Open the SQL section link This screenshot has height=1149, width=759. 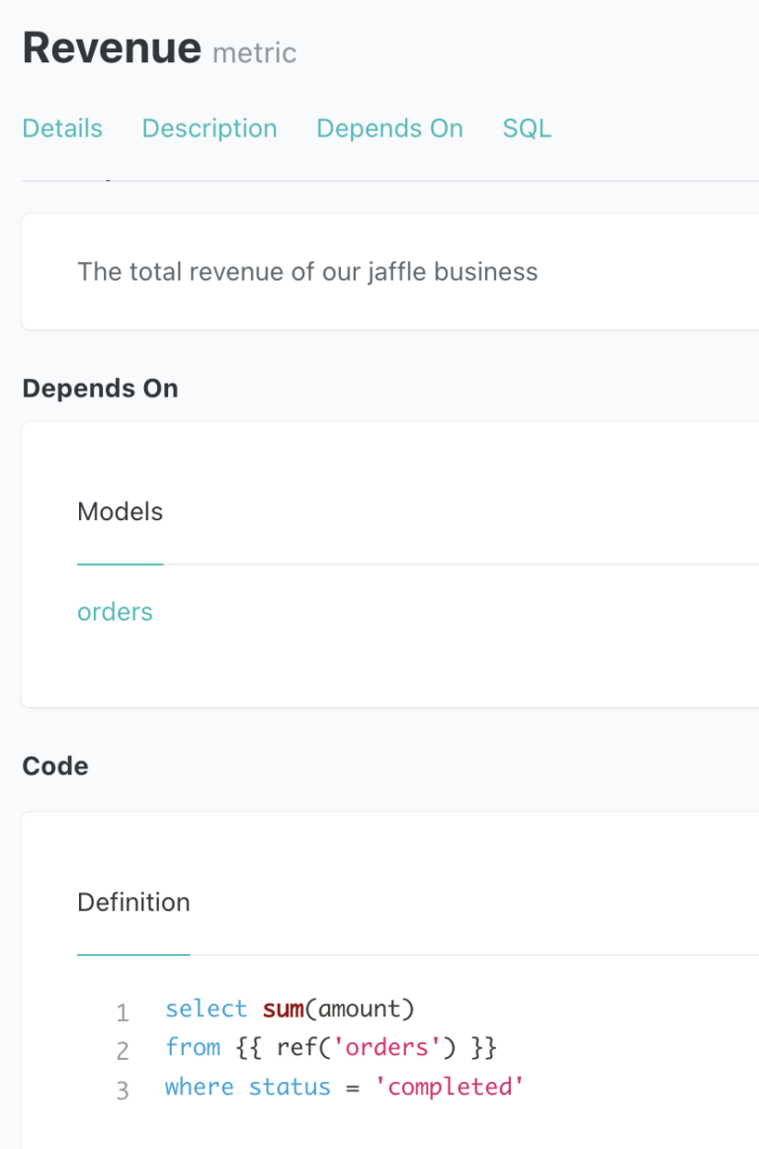pyautogui.click(x=526, y=128)
